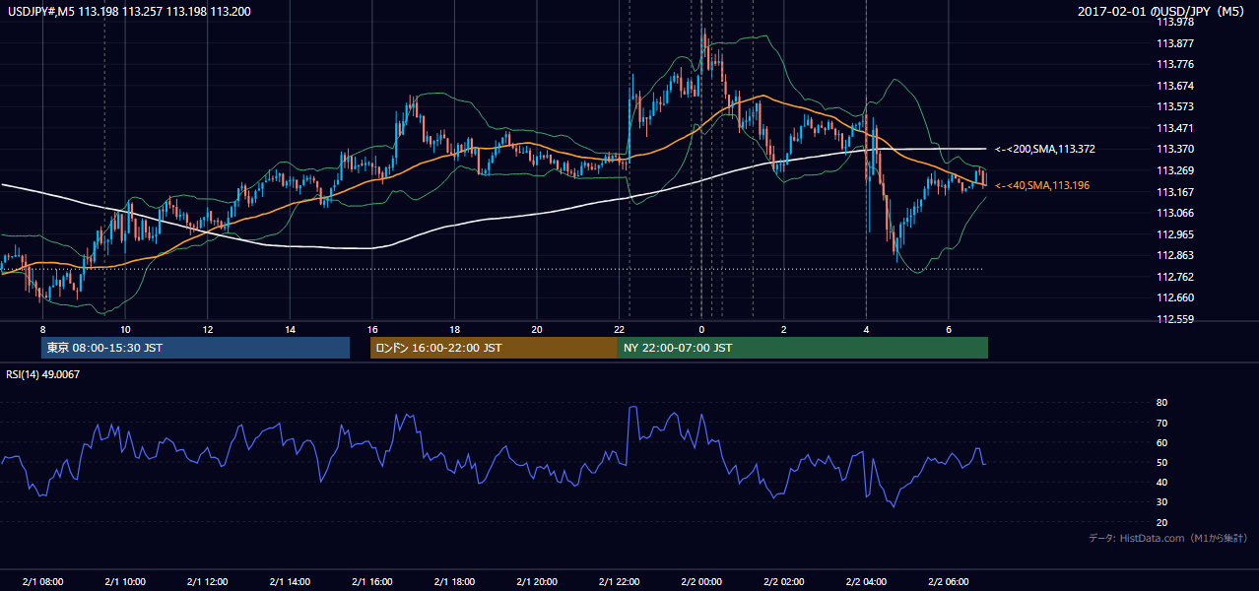1259x591 pixels.
Task: Click the 2/1 16:00 date axis label
Action: click(371, 581)
